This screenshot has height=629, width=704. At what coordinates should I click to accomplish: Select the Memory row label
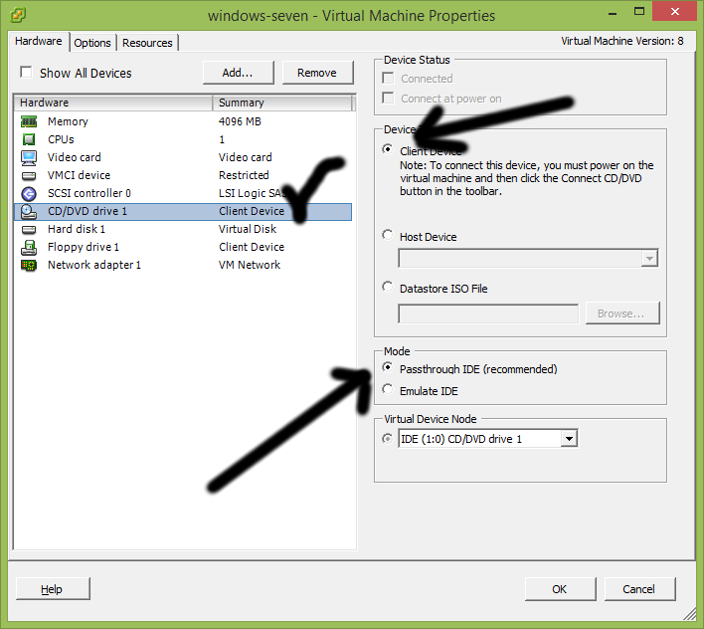pos(68,121)
